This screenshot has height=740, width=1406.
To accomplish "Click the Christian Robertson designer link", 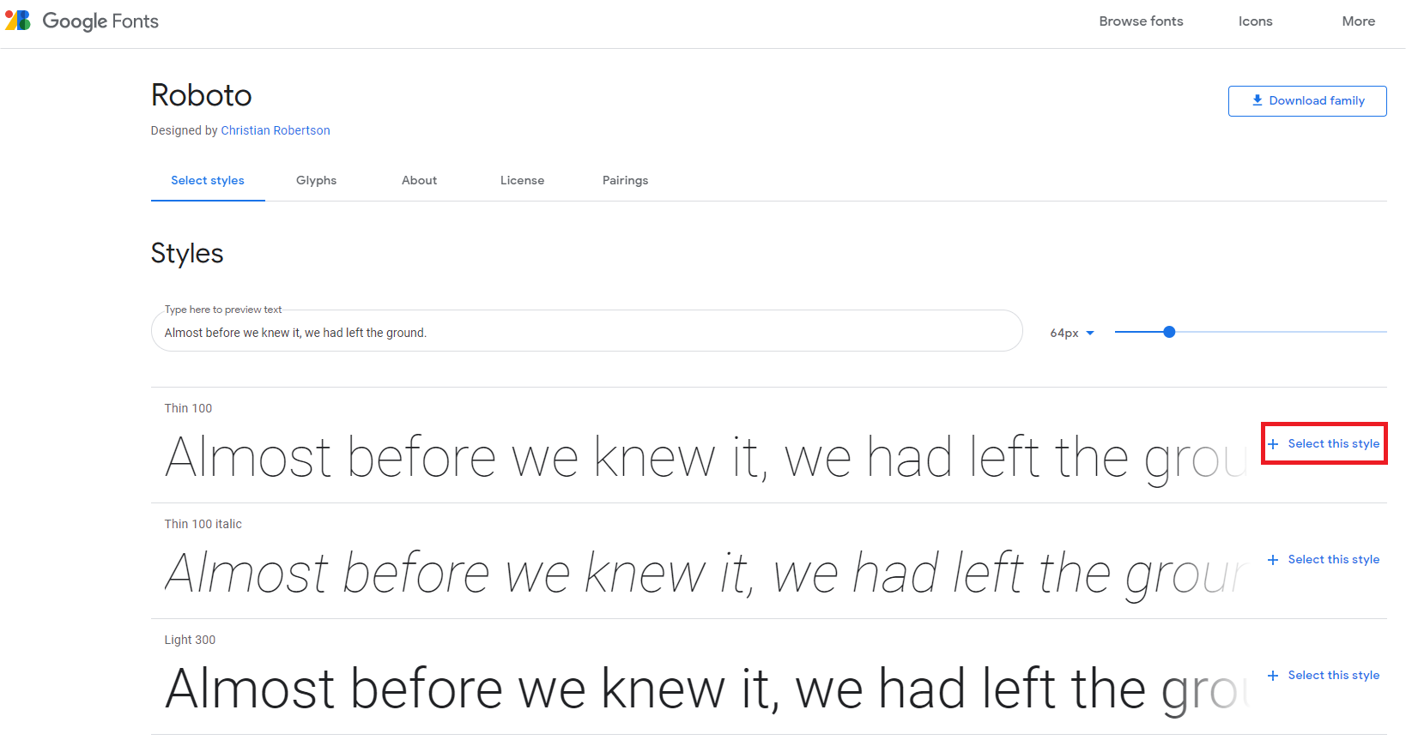I will click(x=276, y=130).
